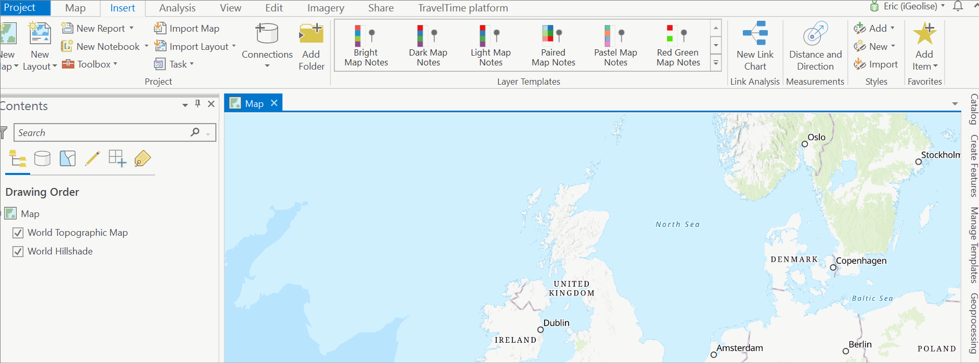Open the map view tabs dropdown
This screenshot has width=979, height=363.
click(x=955, y=104)
